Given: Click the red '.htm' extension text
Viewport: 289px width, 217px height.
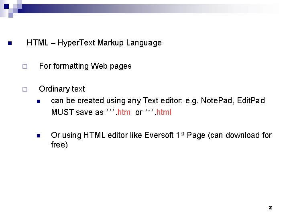Looking at the screenshot, I should 123,112.
